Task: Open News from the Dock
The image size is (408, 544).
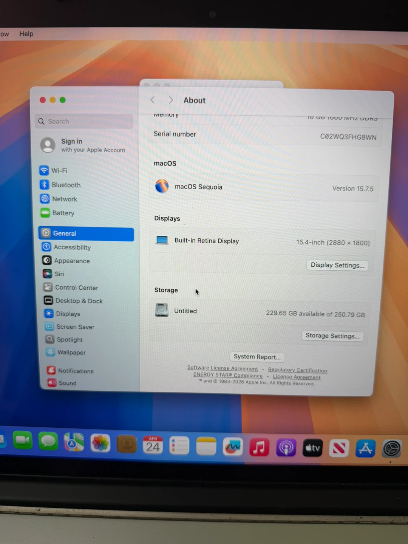Action: 339,448
